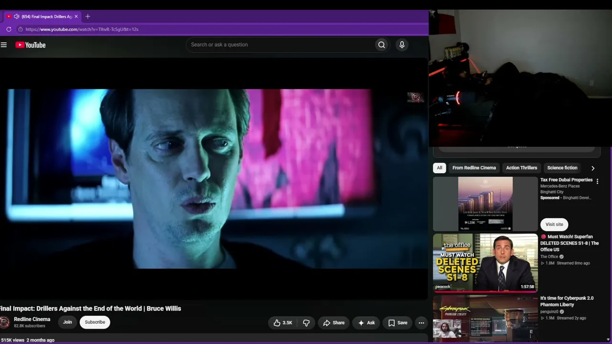612x344 pixels.
Task: Open the Ask AI assistant button
Action: pos(366,323)
